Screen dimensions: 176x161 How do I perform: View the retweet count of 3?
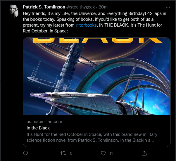click(x=70, y=153)
